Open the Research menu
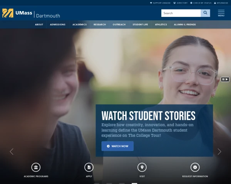This screenshot has height=184, width=231. click(100, 25)
